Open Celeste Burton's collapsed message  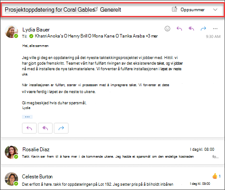pos(112,179)
